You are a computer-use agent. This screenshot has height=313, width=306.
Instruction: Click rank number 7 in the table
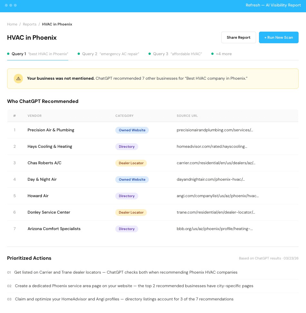pyautogui.click(x=14, y=229)
